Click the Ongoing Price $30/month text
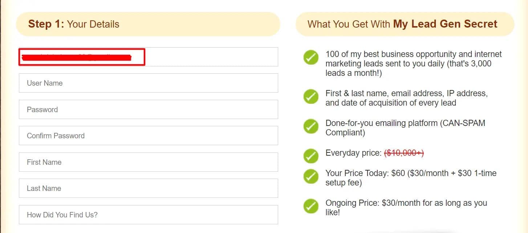 [x=406, y=208]
